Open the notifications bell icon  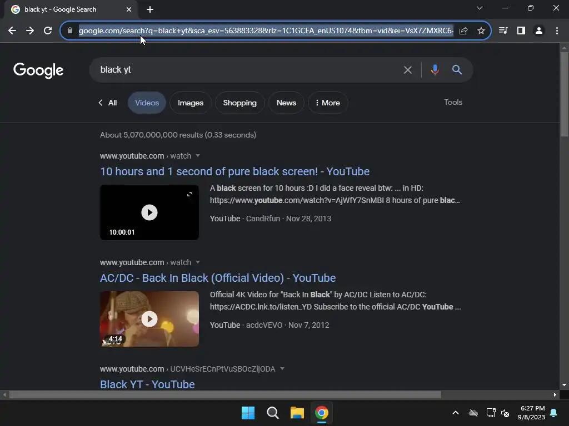point(554,413)
